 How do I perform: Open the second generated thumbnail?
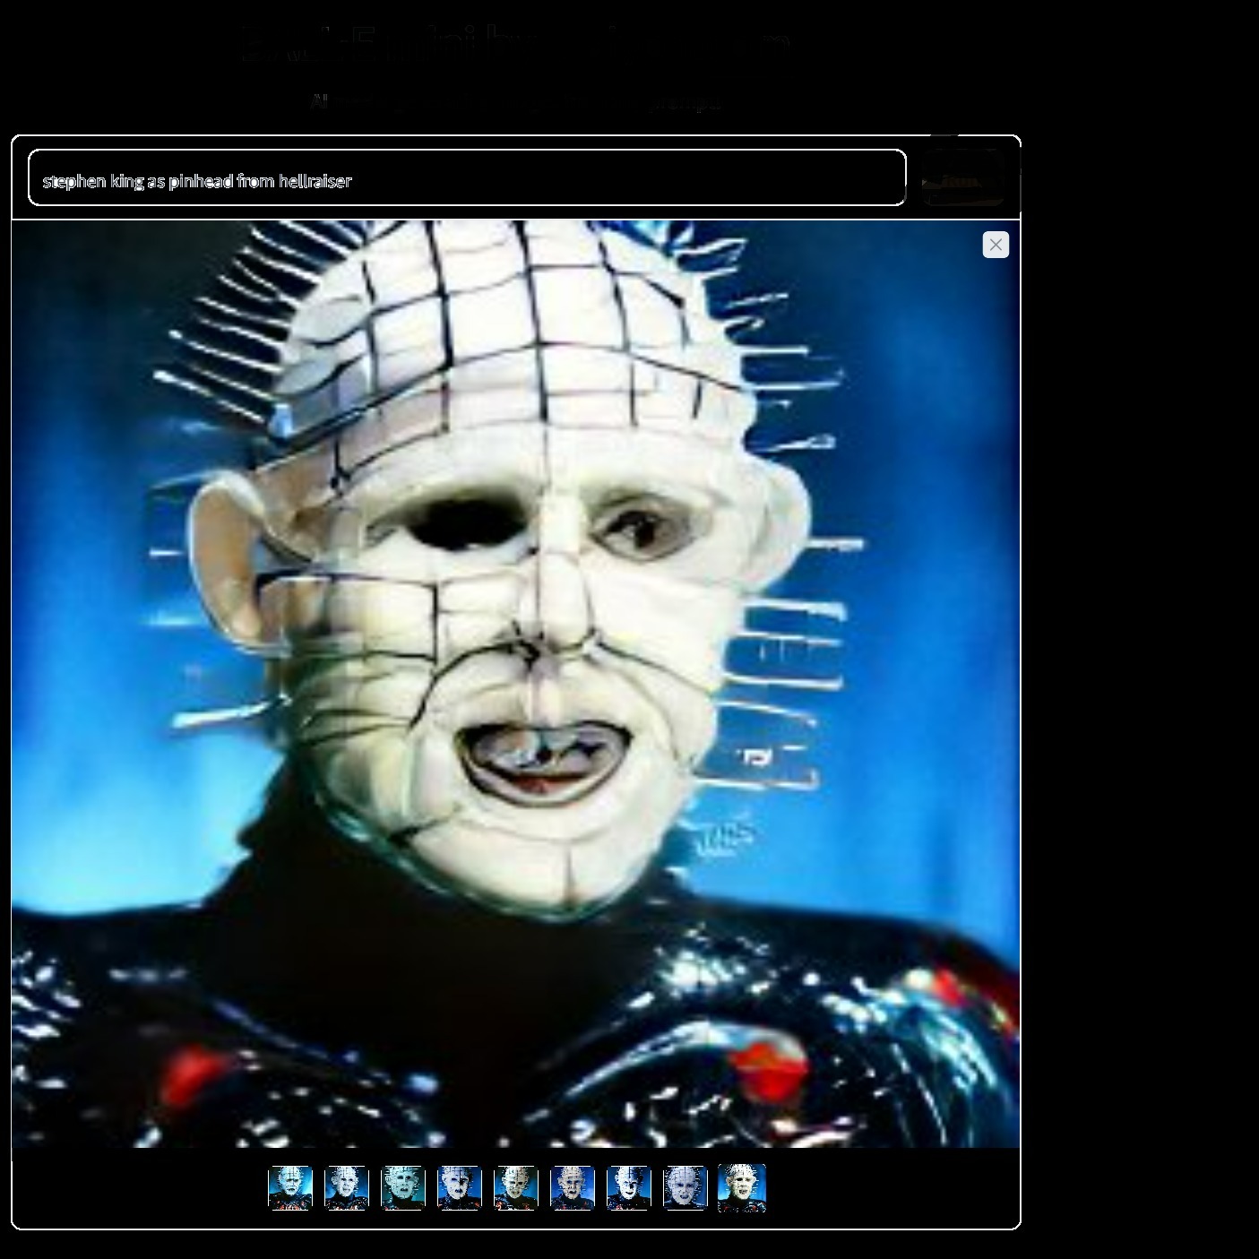point(347,1187)
